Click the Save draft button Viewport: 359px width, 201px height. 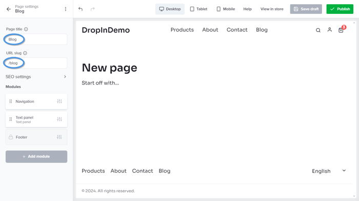click(x=306, y=9)
